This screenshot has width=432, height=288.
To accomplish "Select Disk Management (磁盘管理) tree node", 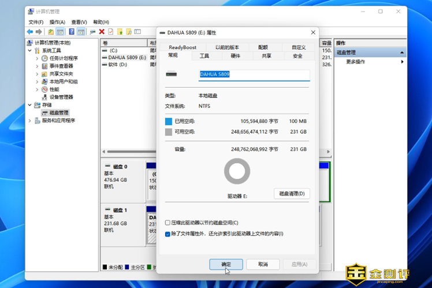I will pos(59,113).
